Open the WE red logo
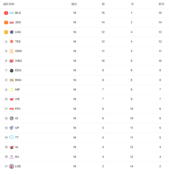Image resolution: width=169 pixels, height=174 pixels. [x=11, y=99]
